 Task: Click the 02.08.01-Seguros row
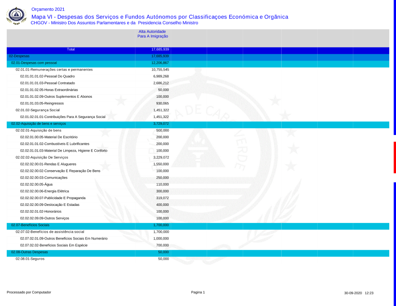[x=30, y=259]
